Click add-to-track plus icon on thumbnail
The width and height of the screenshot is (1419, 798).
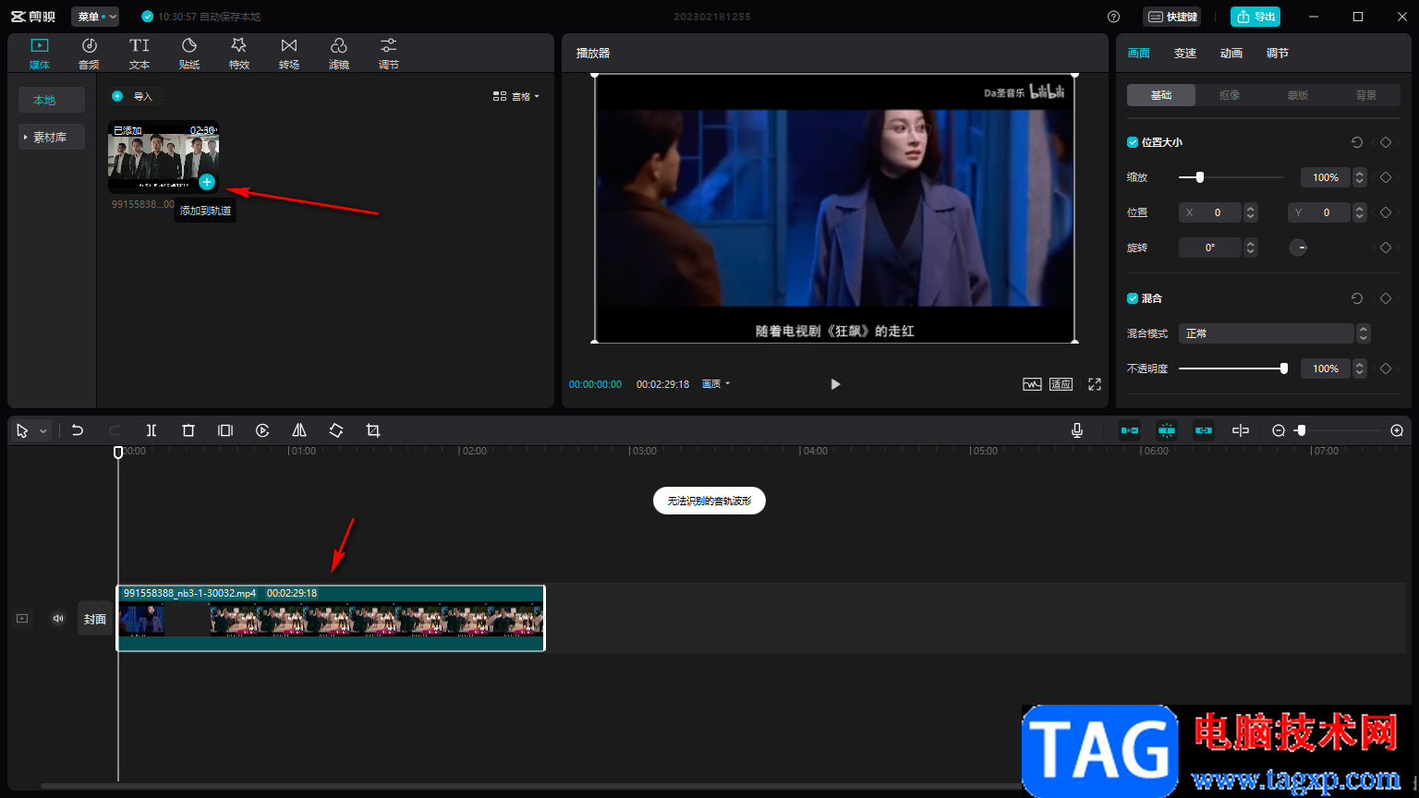pyautogui.click(x=207, y=182)
